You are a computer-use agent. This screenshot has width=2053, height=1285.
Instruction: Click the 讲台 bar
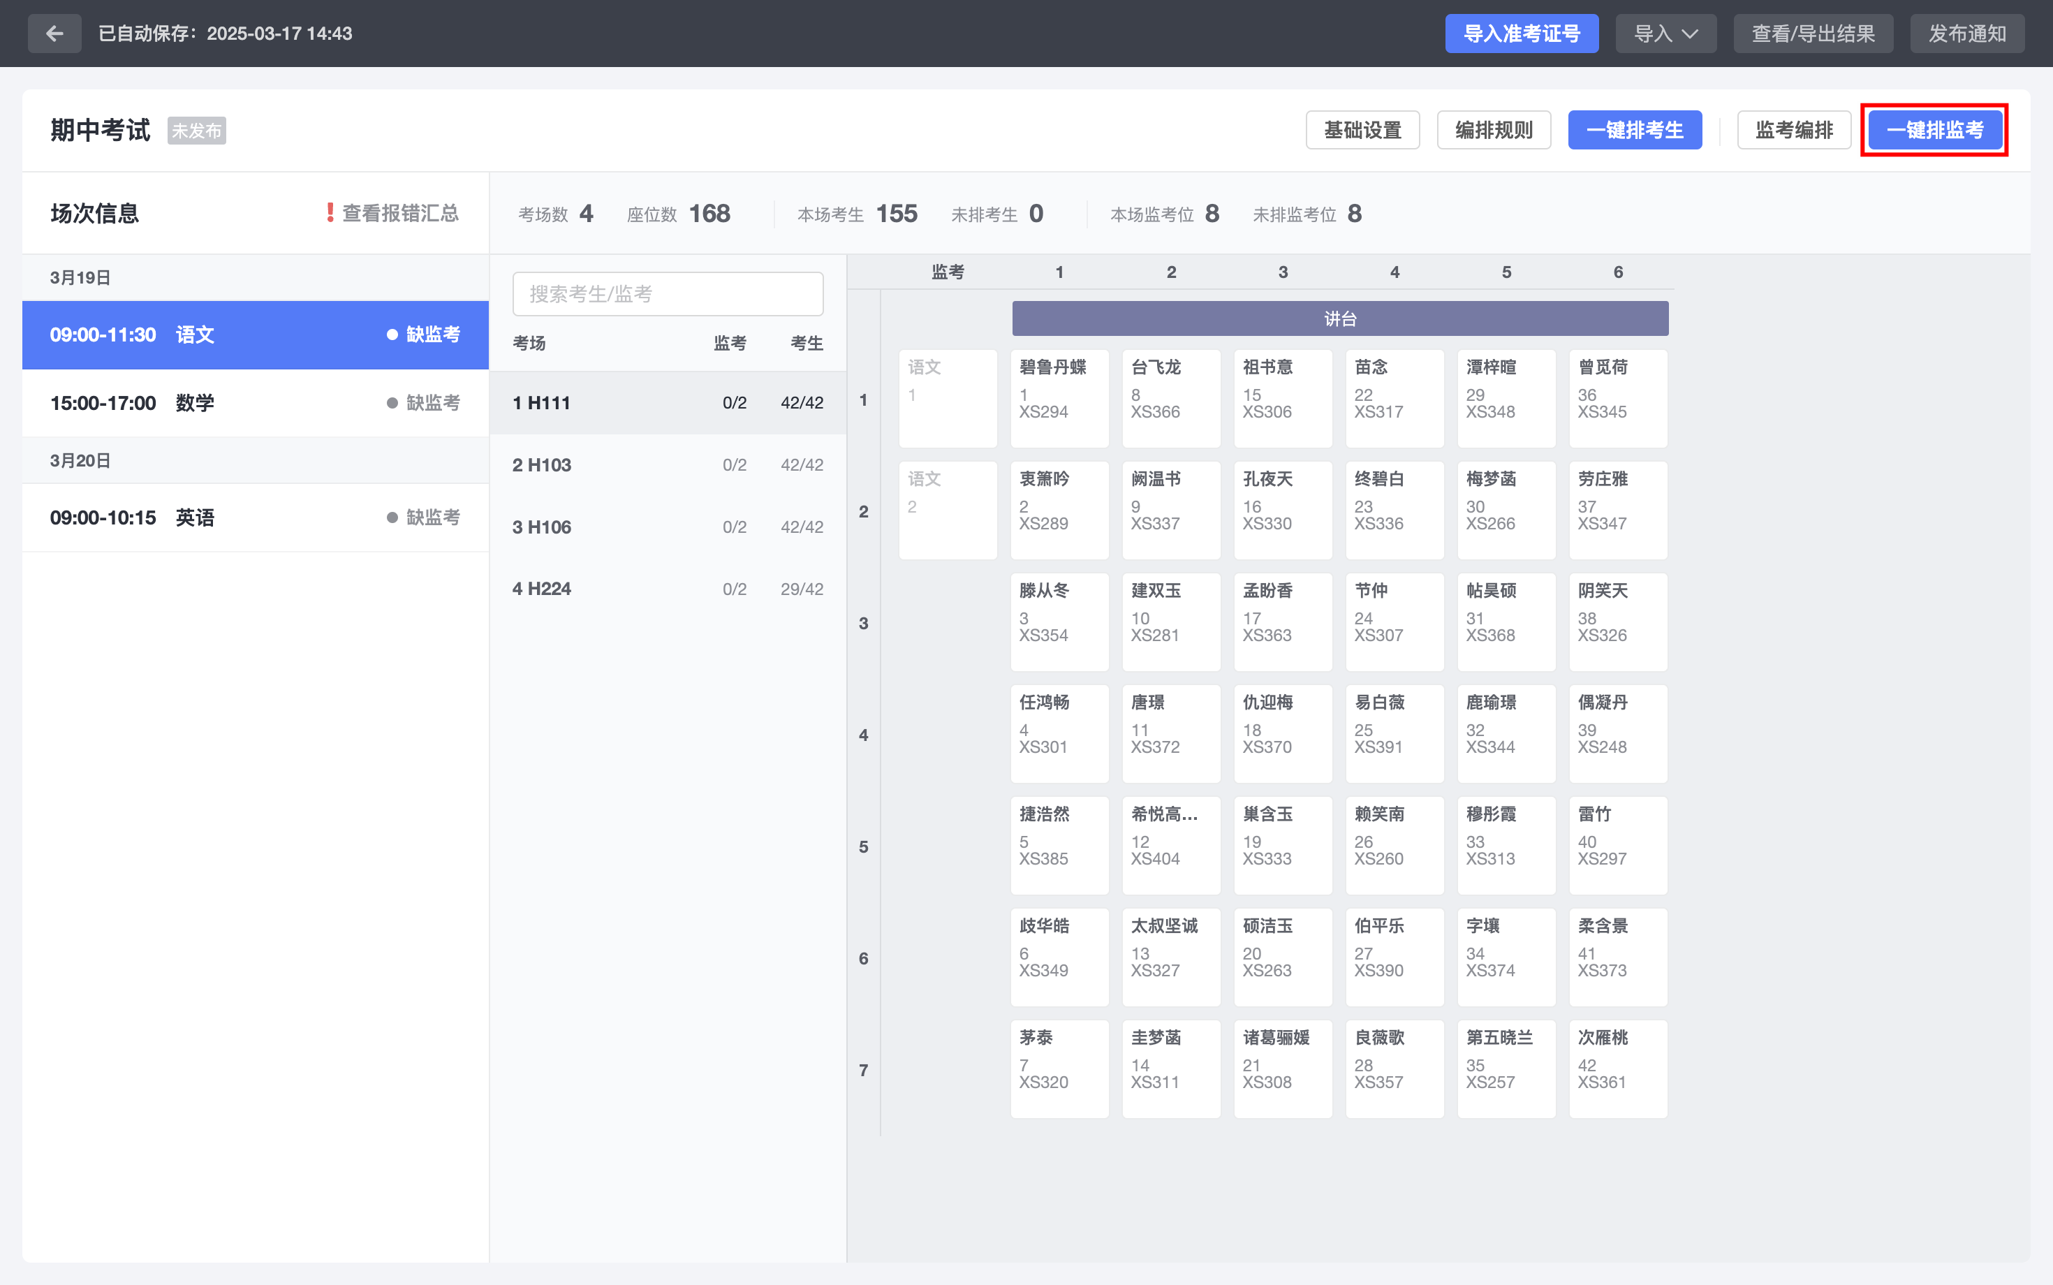(x=1340, y=318)
